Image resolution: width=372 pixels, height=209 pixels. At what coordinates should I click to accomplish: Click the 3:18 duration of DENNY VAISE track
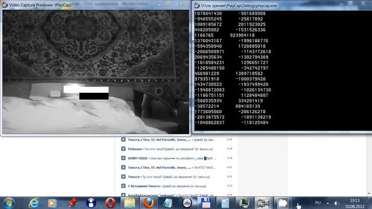point(230,158)
